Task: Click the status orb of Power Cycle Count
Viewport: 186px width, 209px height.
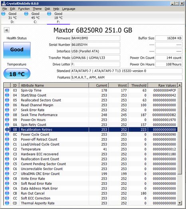Action: 7,135
